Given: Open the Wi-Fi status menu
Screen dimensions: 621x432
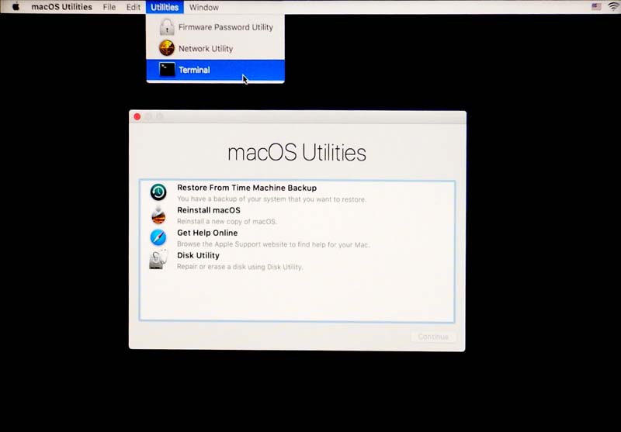Looking at the screenshot, I should click(614, 7).
